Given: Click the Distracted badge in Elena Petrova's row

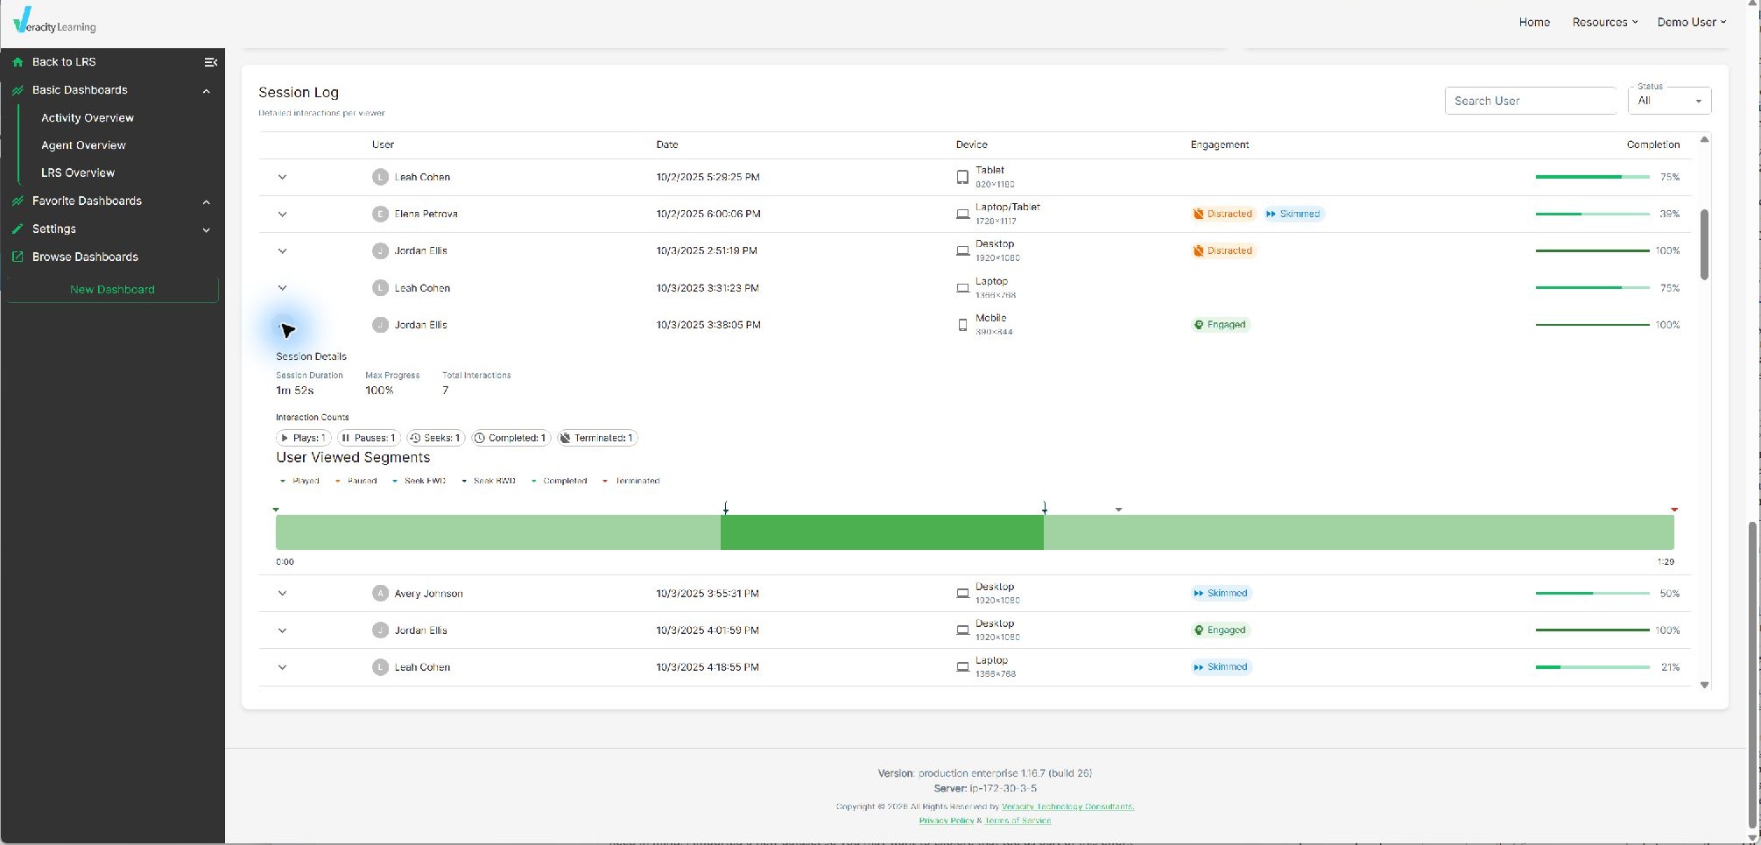Looking at the screenshot, I should [x=1222, y=214].
